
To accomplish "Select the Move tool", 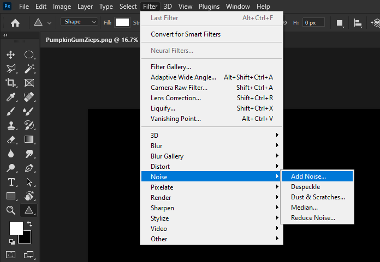I will 10,54.
